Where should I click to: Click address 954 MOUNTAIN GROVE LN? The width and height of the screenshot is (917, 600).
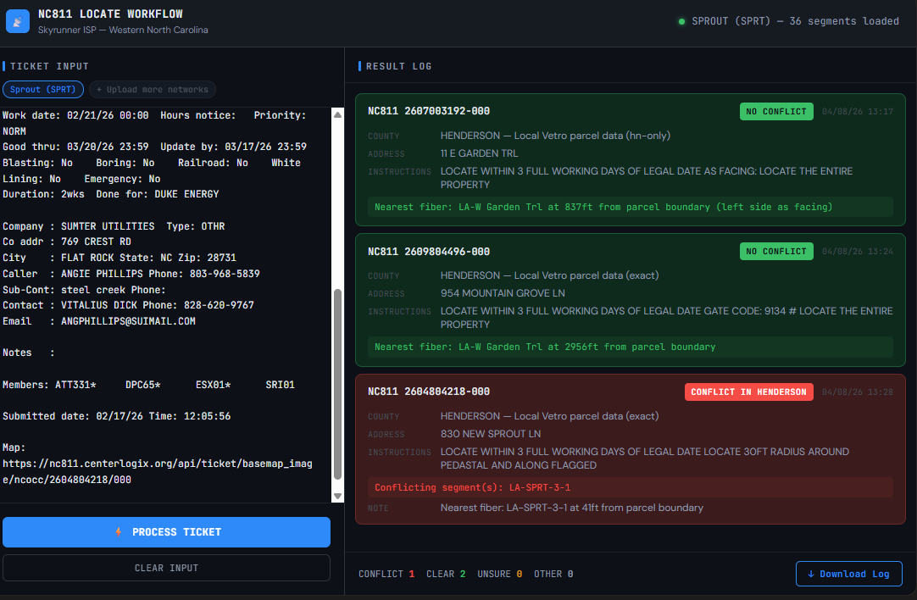point(503,293)
